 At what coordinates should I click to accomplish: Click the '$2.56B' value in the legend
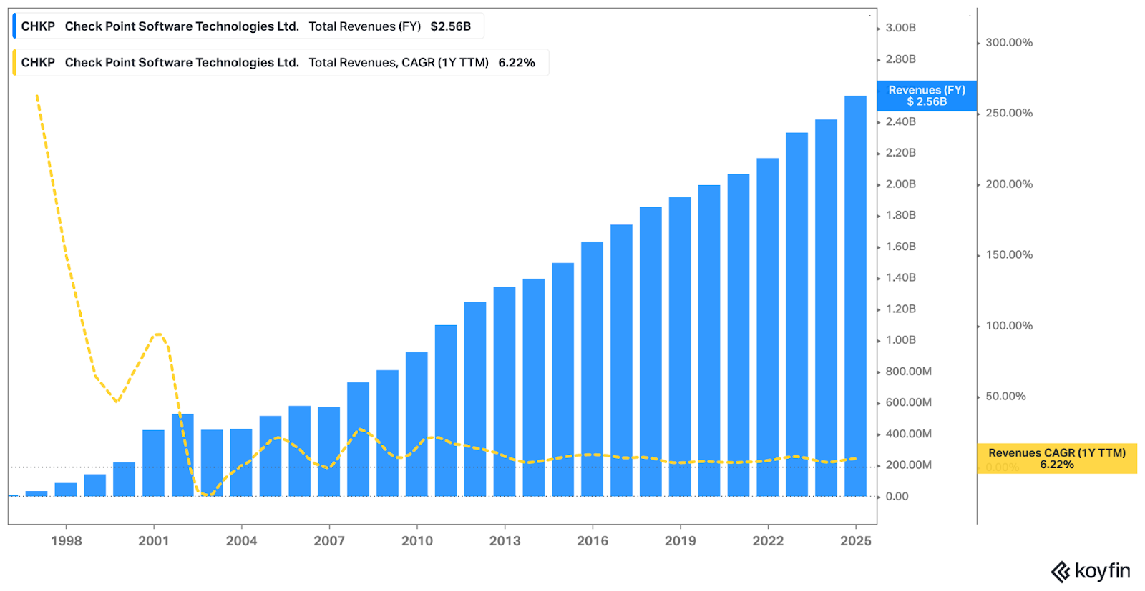coord(451,26)
